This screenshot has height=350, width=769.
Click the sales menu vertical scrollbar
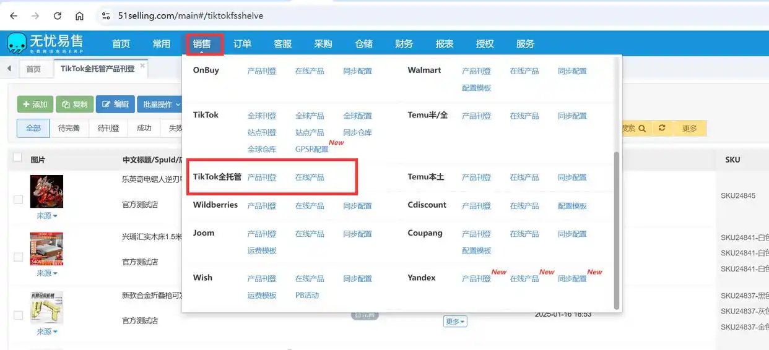click(x=616, y=230)
